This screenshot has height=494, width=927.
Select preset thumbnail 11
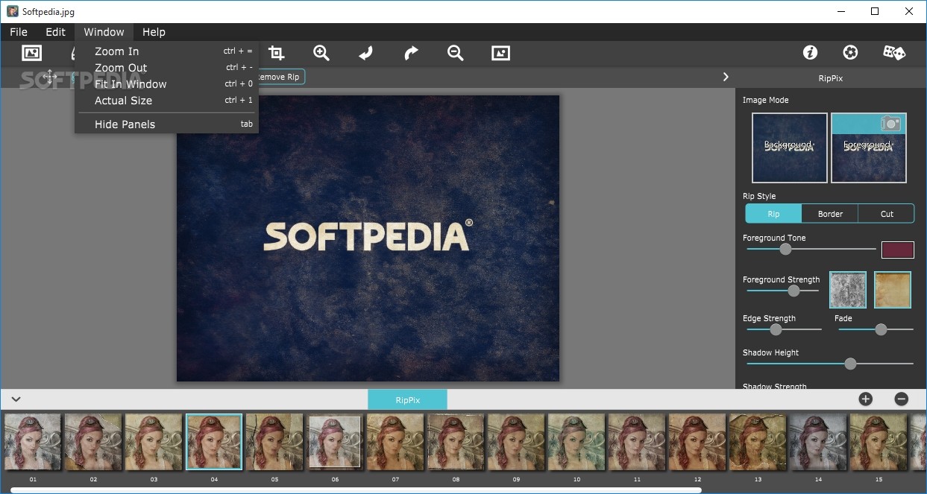click(x=637, y=442)
